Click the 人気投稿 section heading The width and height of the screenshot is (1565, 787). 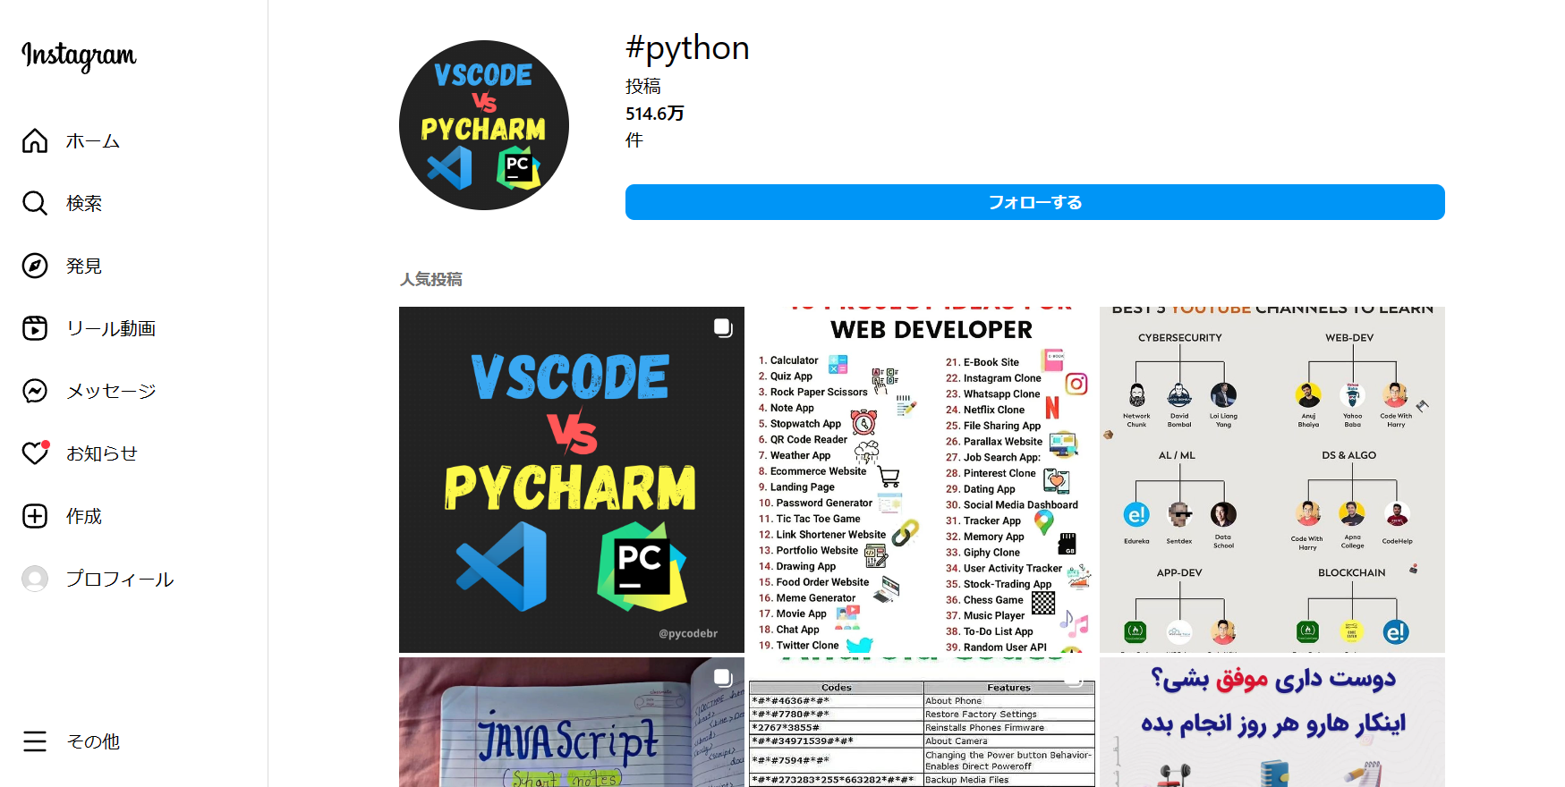click(431, 279)
